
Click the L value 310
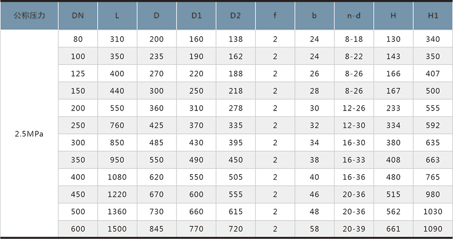point(117,39)
